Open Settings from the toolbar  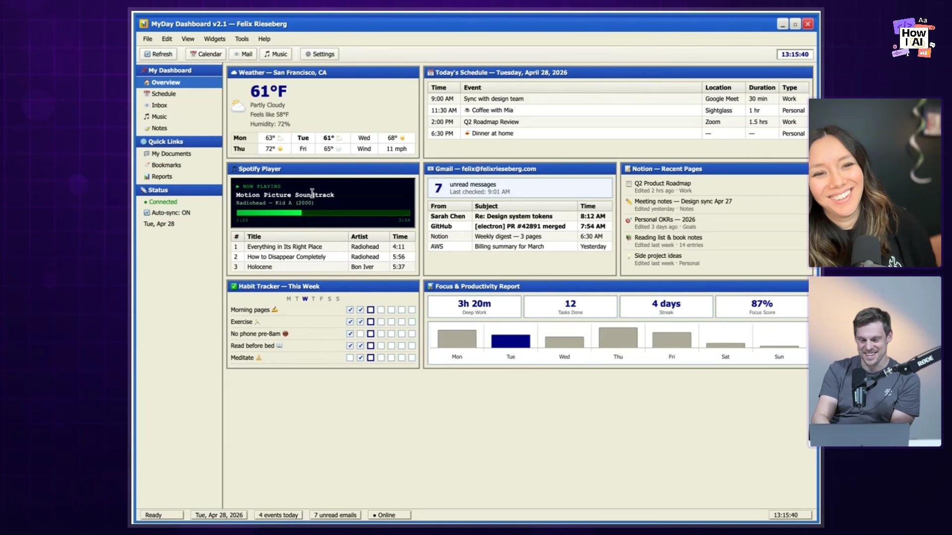click(x=319, y=54)
